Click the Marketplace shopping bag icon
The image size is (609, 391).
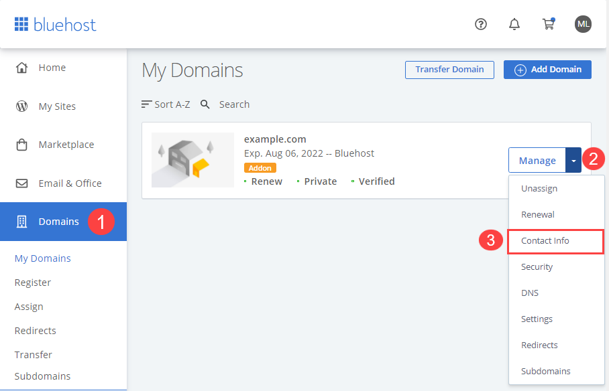21,145
